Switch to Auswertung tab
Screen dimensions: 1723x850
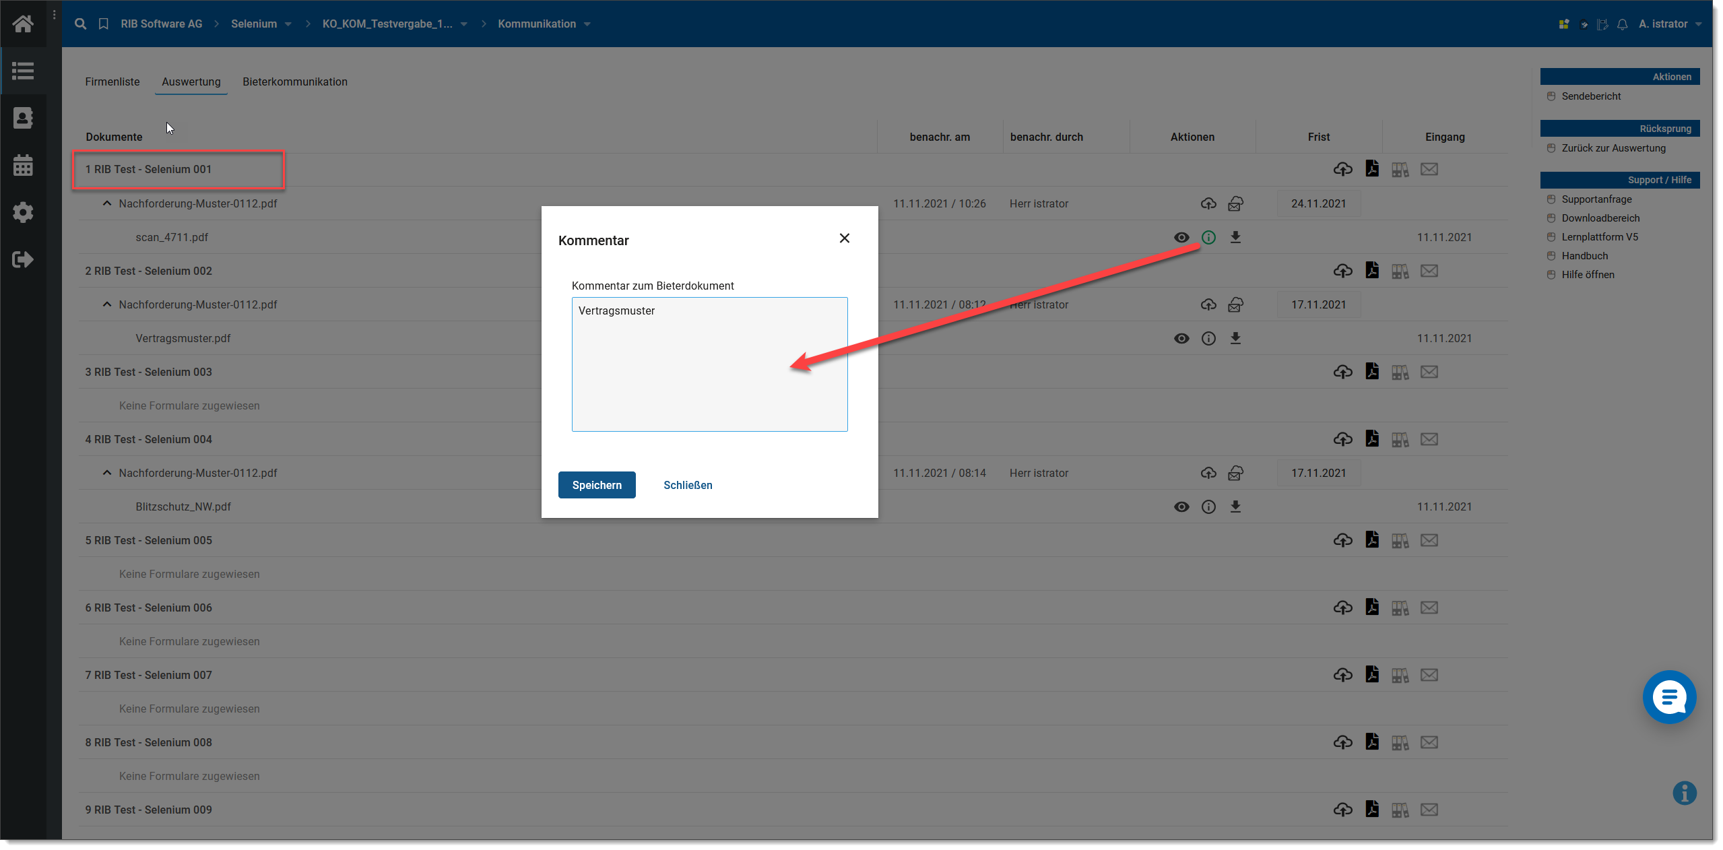coord(191,81)
